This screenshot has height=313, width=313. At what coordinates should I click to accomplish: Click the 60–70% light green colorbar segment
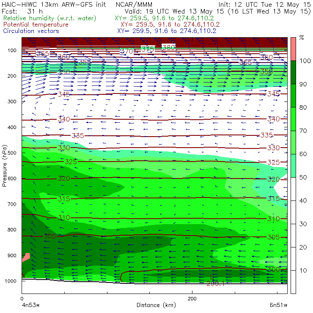pos(293,142)
